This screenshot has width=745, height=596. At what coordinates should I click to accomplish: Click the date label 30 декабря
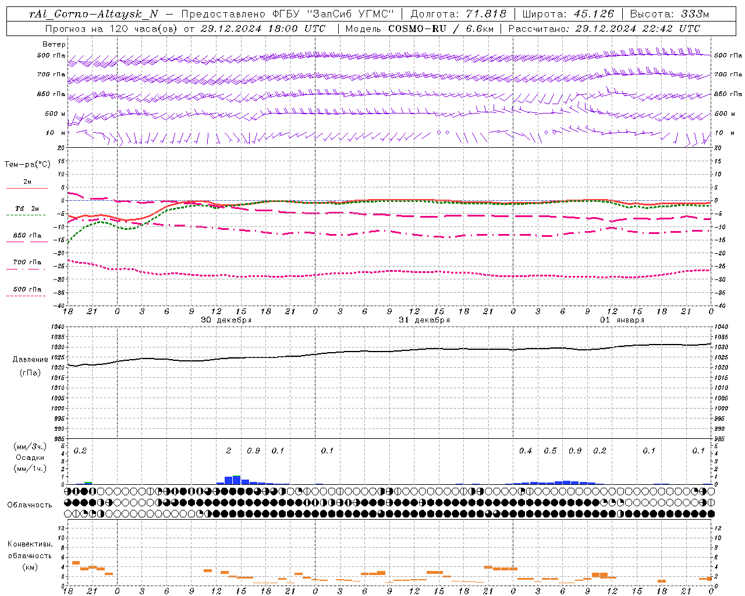coord(226,320)
